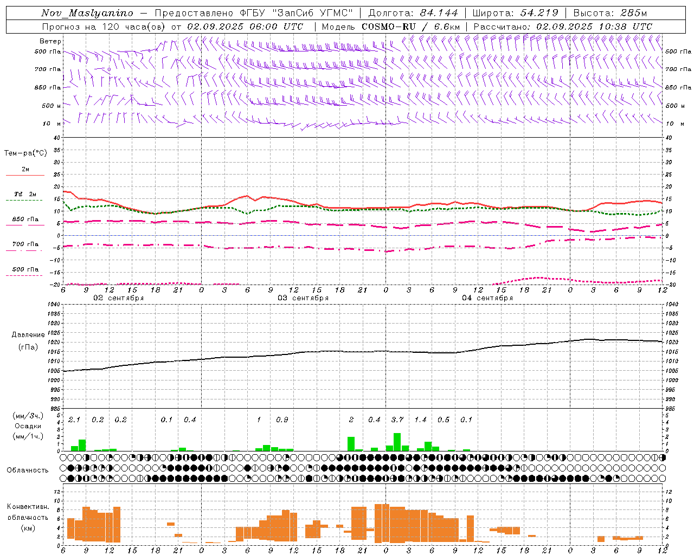Click the '(гПа)' unit label under Давление
The image size is (694, 555).
28,347
